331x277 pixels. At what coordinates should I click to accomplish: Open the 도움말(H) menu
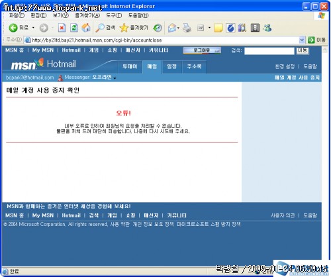point(138,15)
